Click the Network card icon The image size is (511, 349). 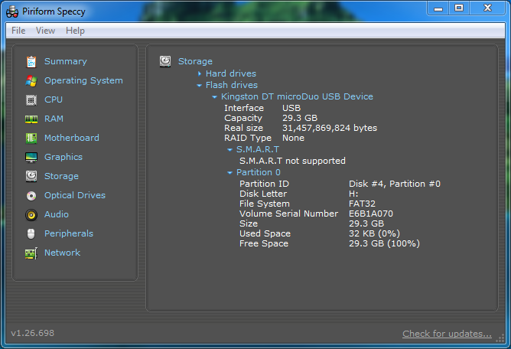pyautogui.click(x=31, y=253)
